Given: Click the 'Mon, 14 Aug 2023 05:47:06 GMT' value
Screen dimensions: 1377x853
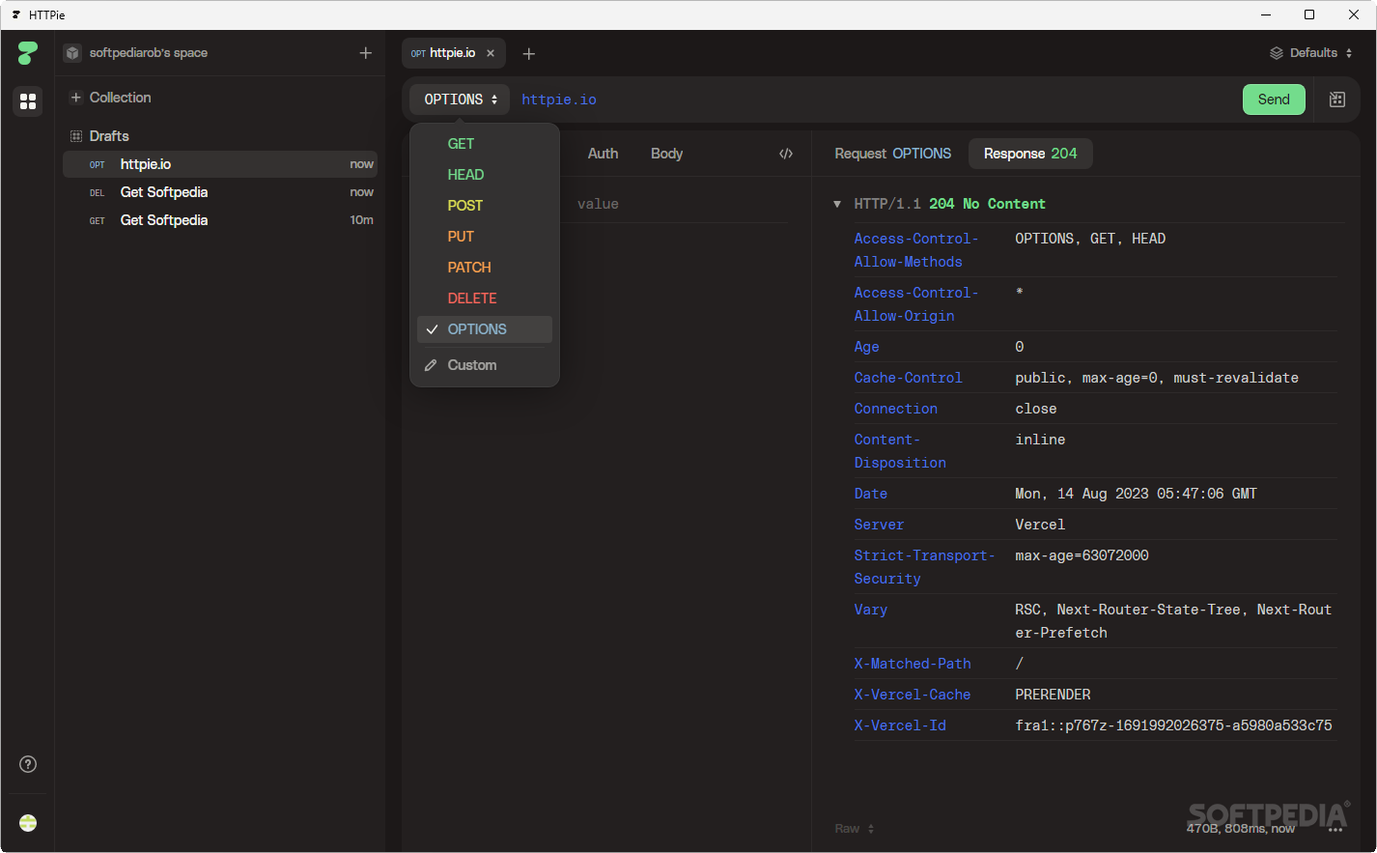Looking at the screenshot, I should point(1136,494).
